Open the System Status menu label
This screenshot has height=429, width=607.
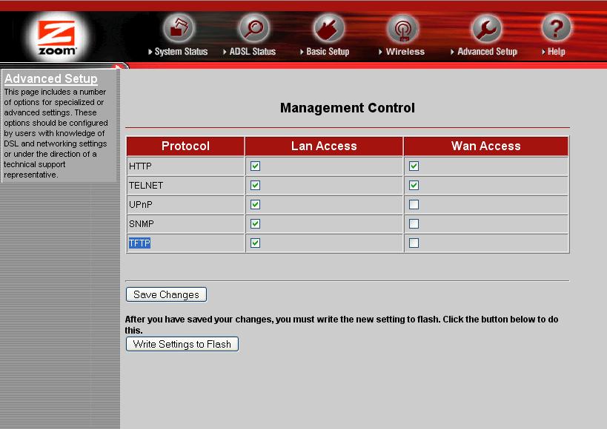tap(181, 51)
